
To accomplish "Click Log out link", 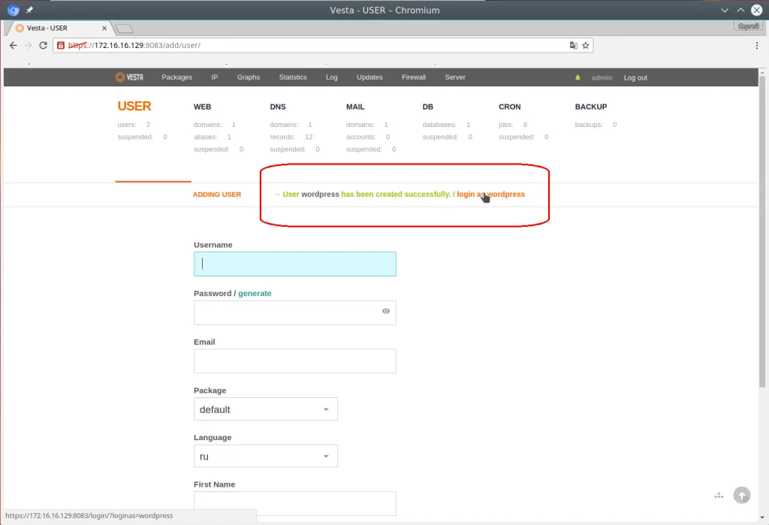I will [635, 77].
